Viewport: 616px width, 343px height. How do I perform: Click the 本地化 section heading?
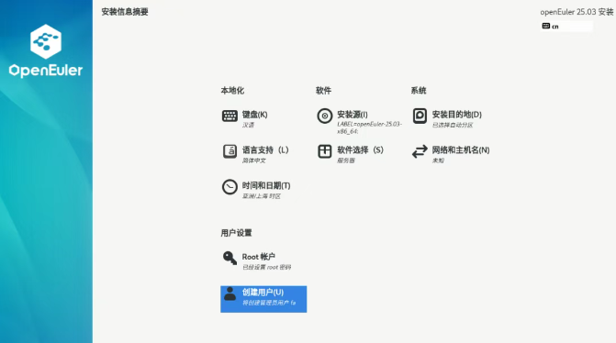coord(232,91)
